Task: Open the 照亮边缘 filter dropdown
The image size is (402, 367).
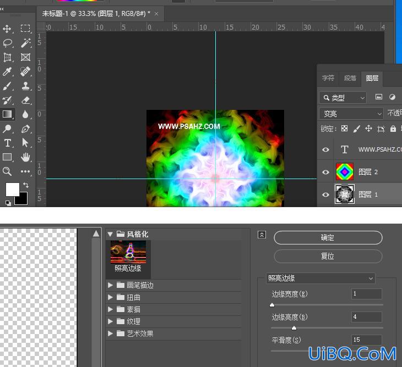Action: 320,278
